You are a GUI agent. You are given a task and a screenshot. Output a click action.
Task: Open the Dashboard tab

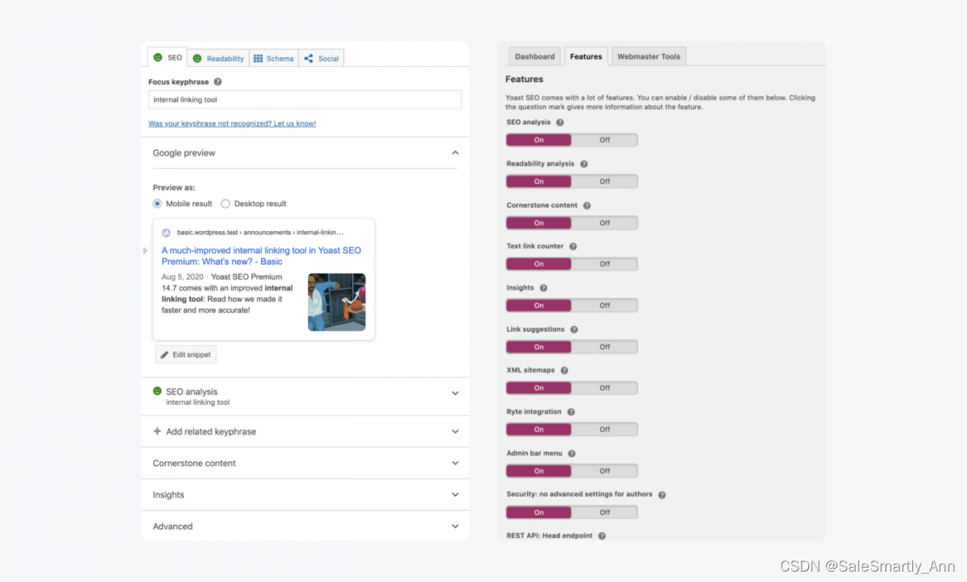coord(535,56)
